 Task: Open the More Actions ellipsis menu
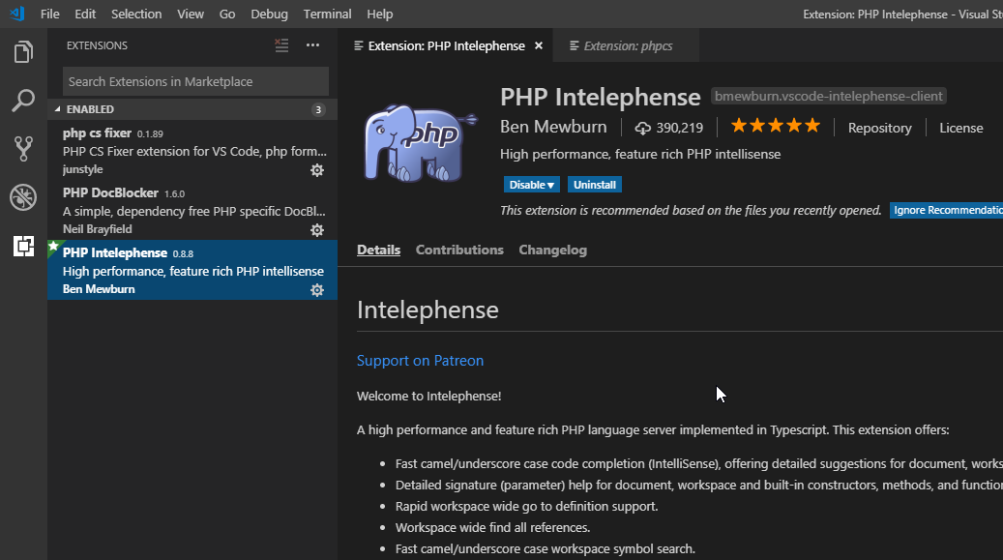click(312, 45)
